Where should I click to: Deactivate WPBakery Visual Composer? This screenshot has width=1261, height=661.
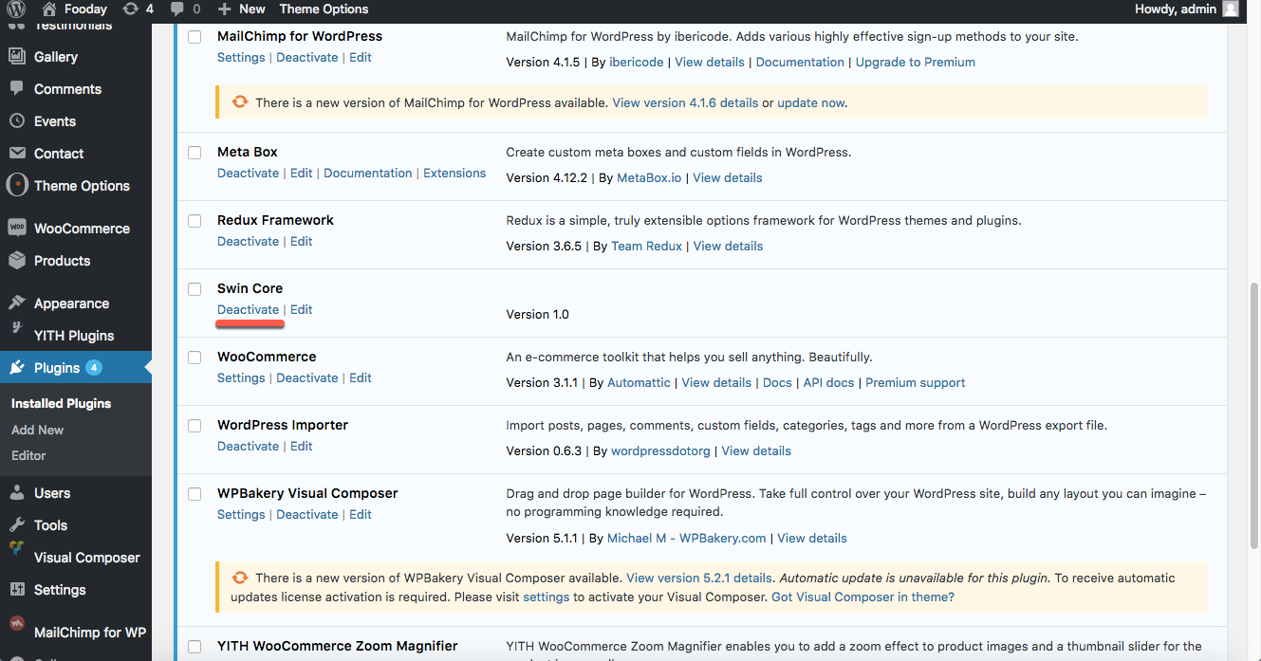(x=307, y=515)
